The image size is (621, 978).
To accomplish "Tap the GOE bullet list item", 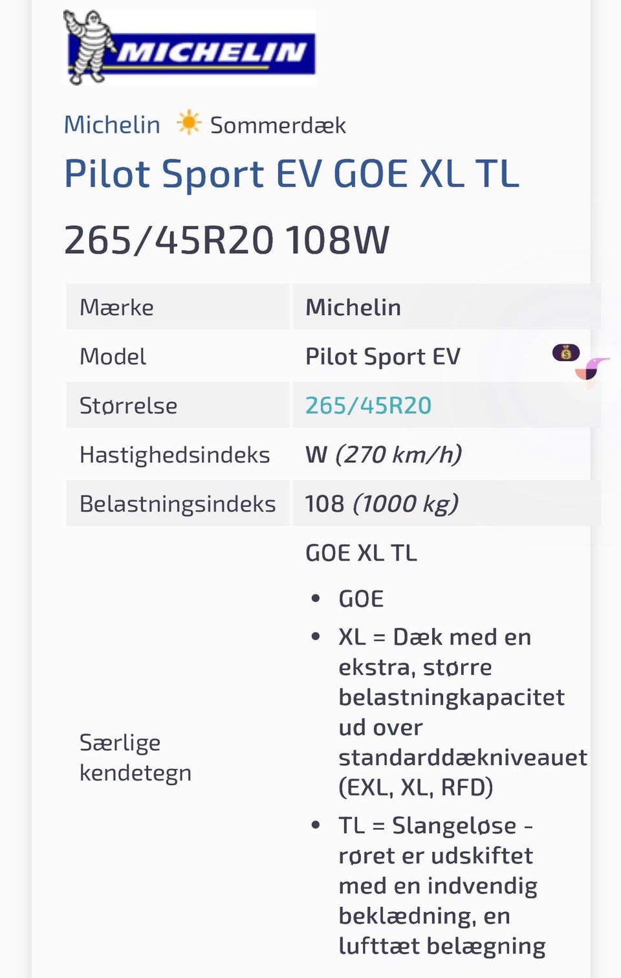I will pos(361,599).
